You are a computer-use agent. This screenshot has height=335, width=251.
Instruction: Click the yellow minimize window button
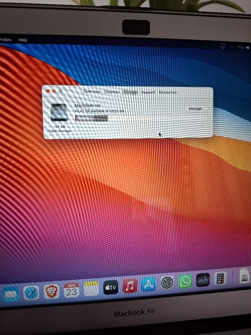(54, 91)
